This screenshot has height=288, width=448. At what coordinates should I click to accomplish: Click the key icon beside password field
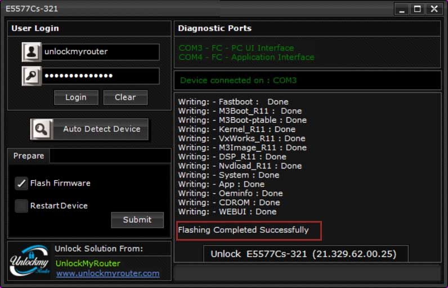click(x=32, y=76)
